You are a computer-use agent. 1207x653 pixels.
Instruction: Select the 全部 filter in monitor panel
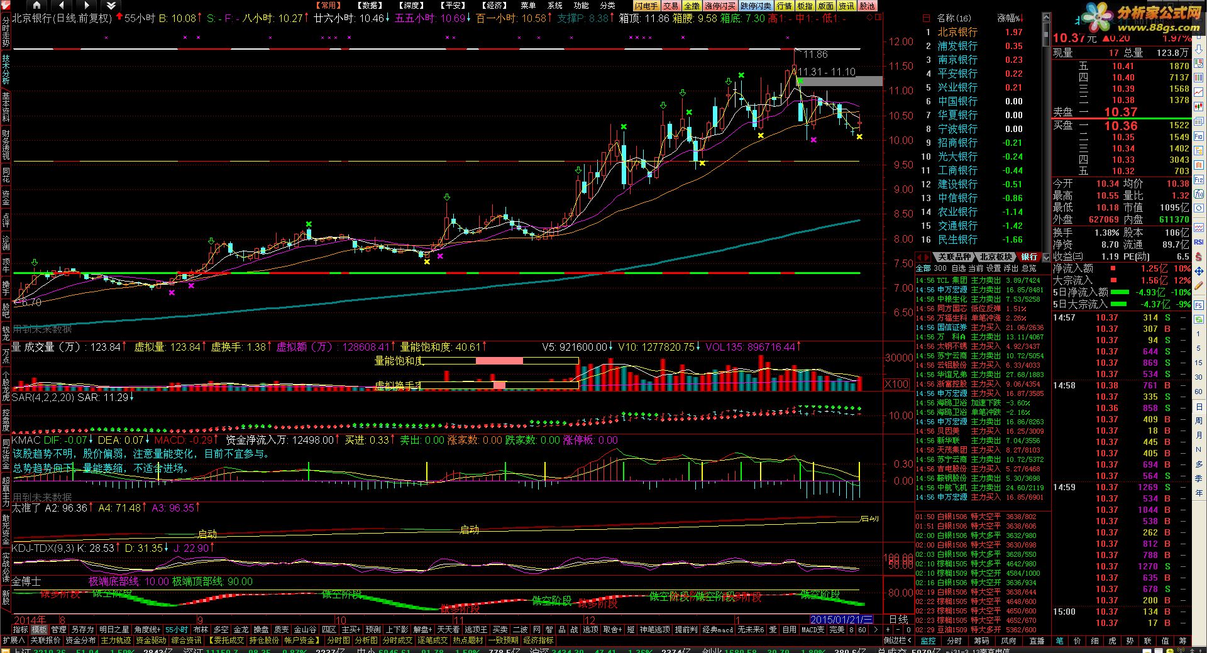point(923,268)
